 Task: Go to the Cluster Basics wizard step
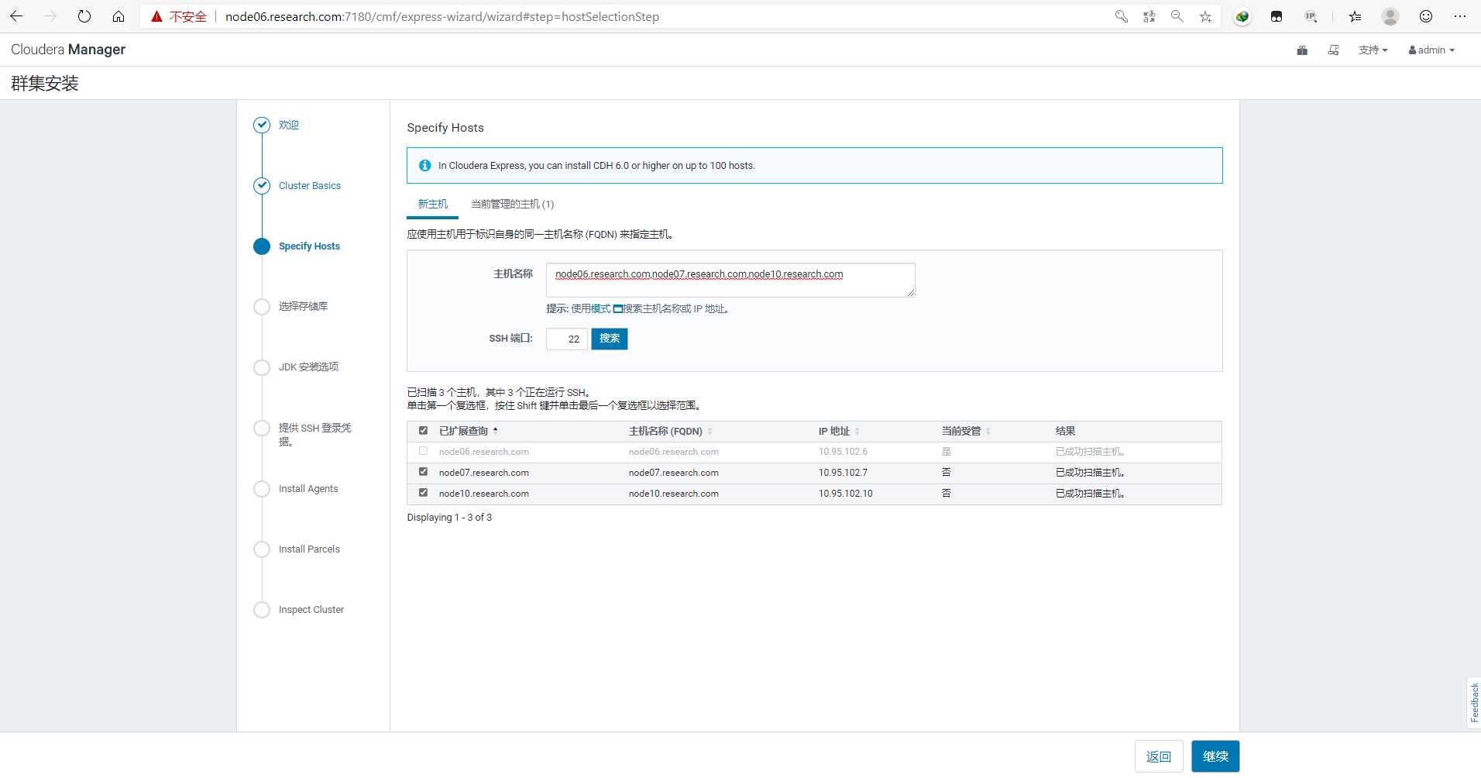[309, 186]
